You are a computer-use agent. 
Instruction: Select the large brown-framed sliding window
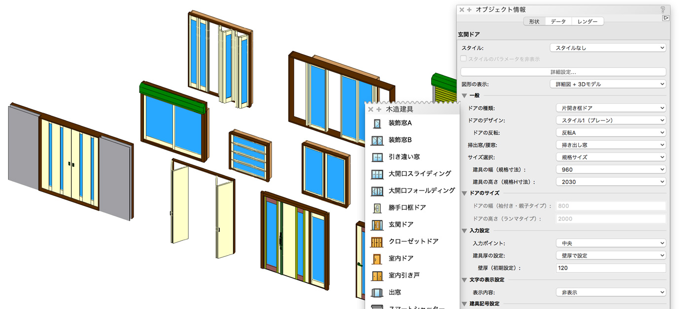(341, 98)
